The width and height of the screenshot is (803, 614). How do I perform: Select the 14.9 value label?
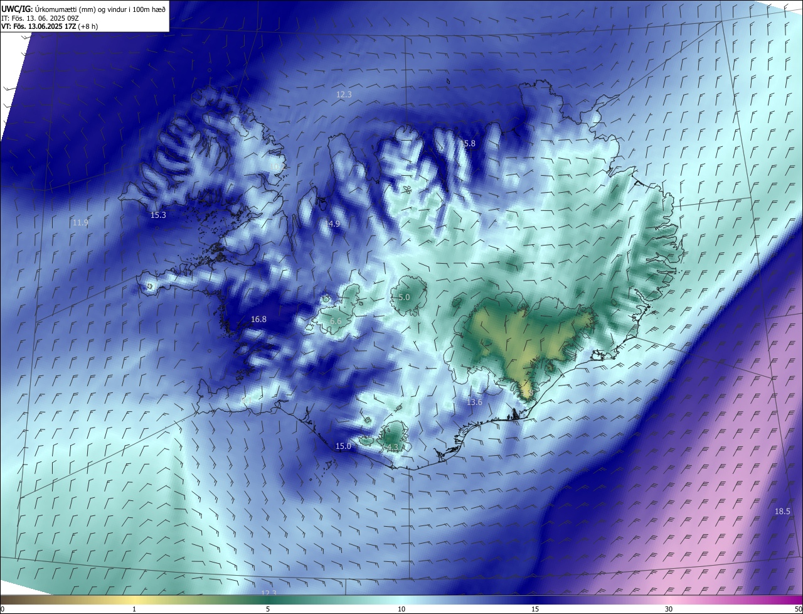pos(332,224)
